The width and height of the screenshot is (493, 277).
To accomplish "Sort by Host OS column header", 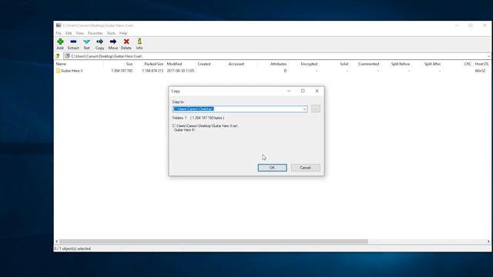I will click(x=481, y=64).
